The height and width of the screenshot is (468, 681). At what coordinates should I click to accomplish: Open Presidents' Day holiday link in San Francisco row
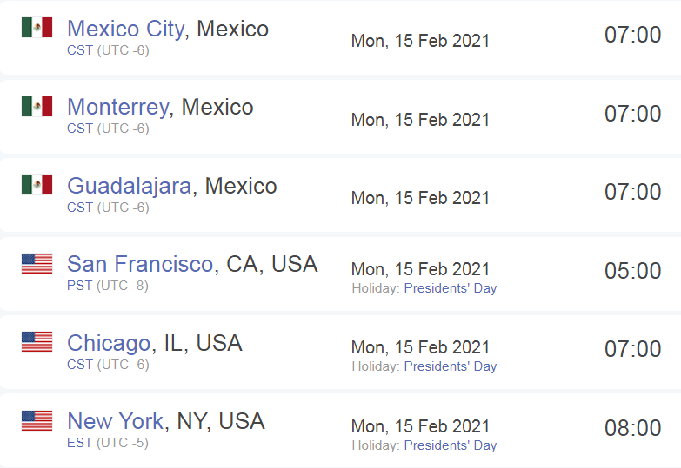point(451,288)
